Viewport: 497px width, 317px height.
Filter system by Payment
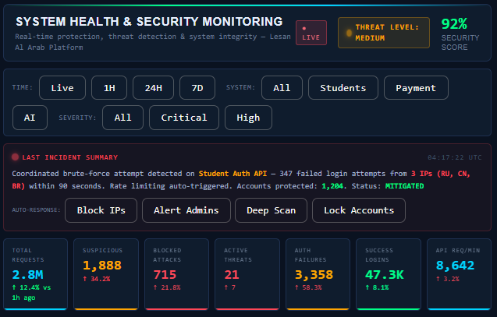coord(416,88)
